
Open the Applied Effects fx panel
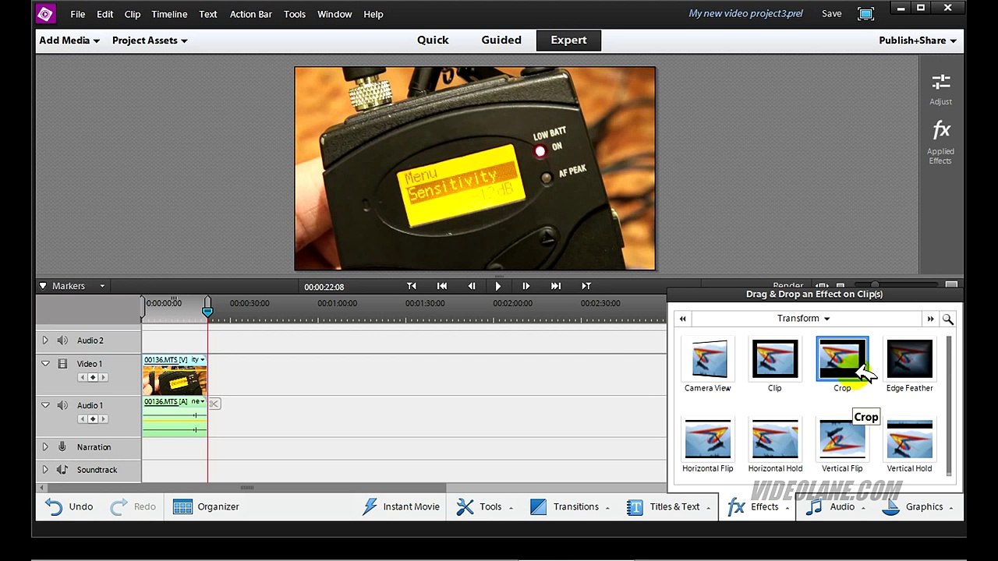click(940, 131)
